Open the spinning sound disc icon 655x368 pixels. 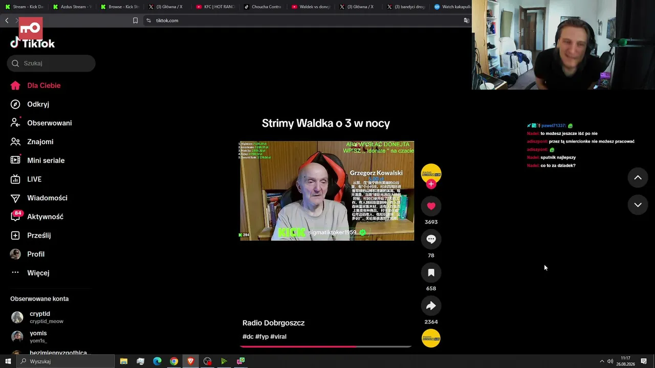point(431,338)
